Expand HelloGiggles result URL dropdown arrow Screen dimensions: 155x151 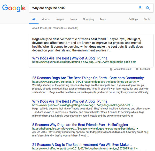pos(137,129)
